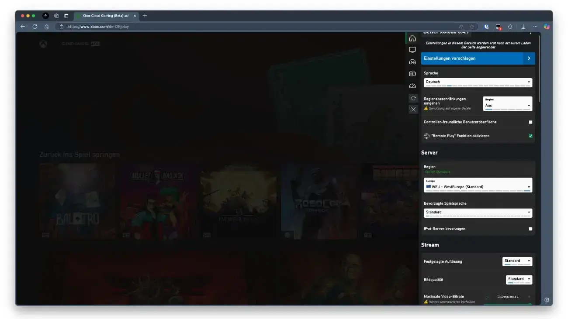568x319 pixels.
Task: Open the RoboCop game thumbnail
Action: coord(319,201)
